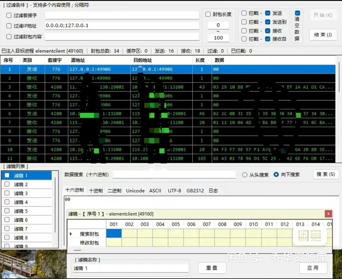Sort by the 序号 column header
The image size is (342, 279).
click(10, 60)
